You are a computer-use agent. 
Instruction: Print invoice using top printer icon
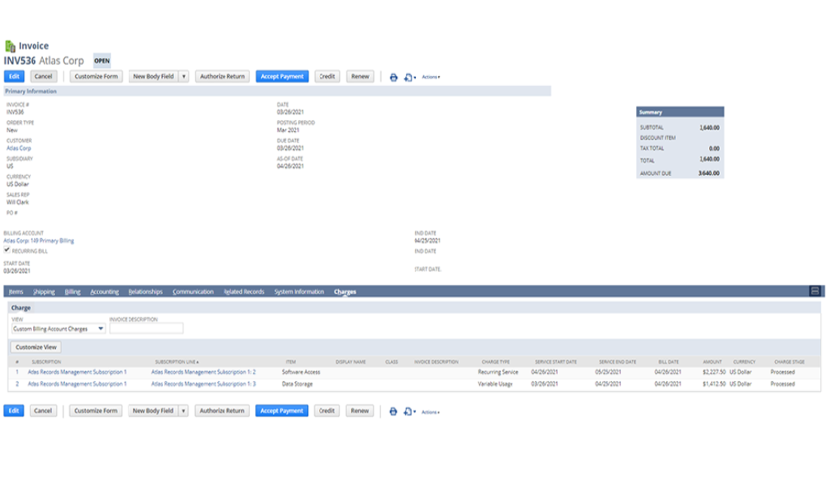click(x=393, y=77)
